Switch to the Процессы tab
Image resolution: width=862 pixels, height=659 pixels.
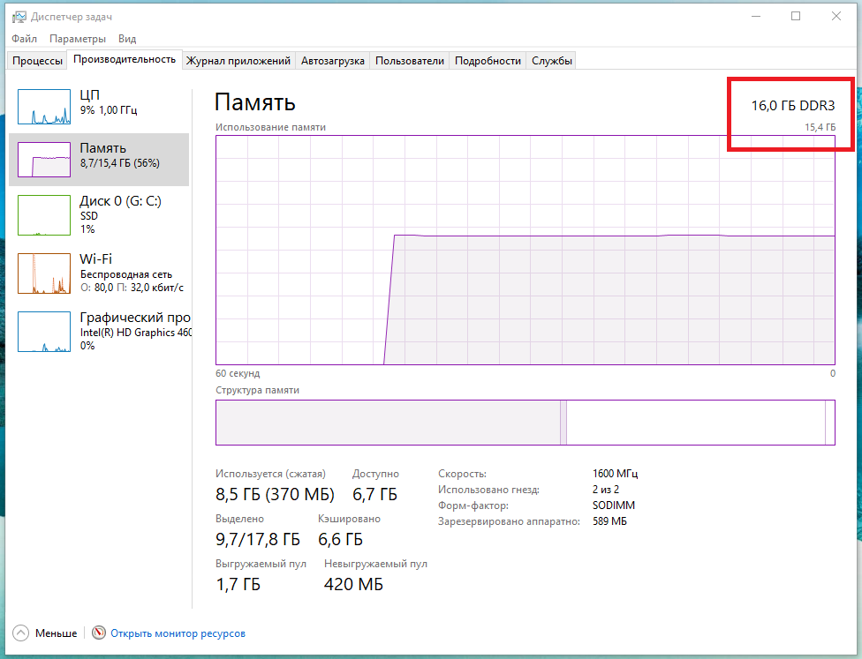coord(37,60)
